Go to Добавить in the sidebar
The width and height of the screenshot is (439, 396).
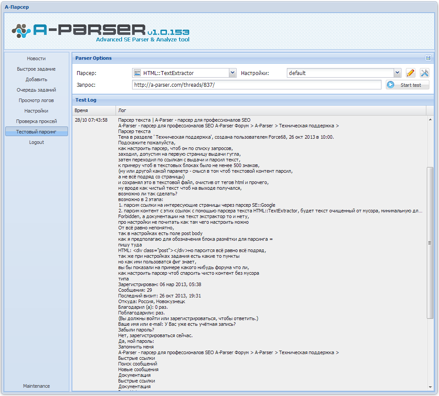pyautogui.click(x=36, y=79)
